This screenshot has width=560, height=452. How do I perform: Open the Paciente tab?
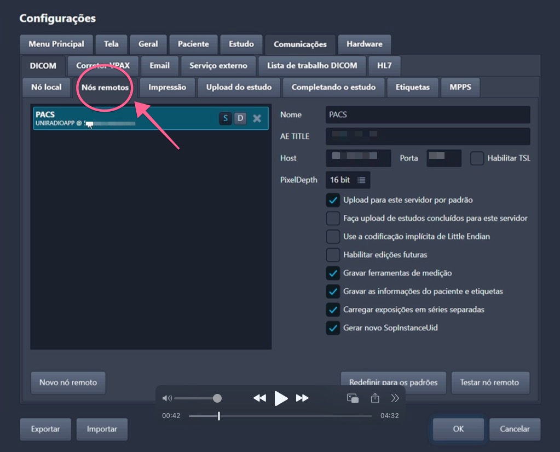193,44
